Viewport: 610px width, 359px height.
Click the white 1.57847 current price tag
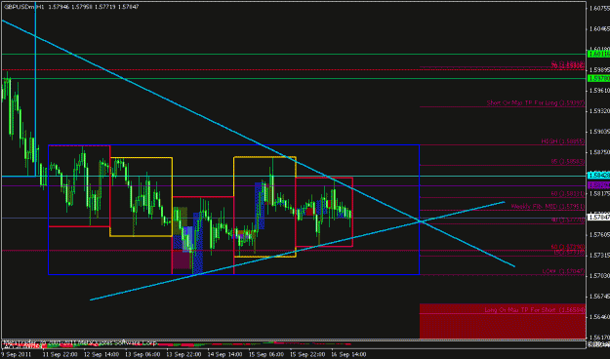(x=598, y=218)
